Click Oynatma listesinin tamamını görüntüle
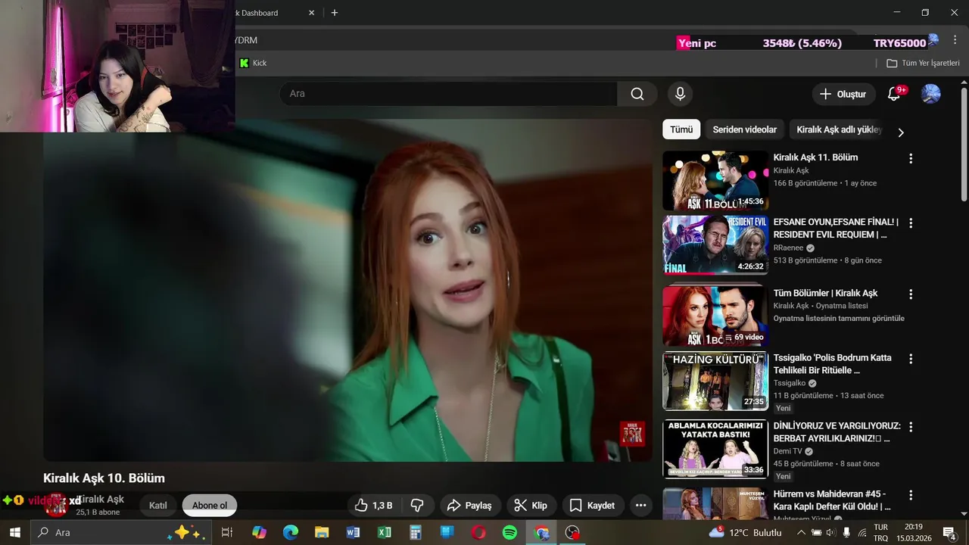 click(839, 319)
